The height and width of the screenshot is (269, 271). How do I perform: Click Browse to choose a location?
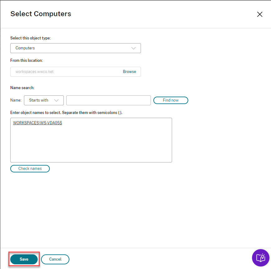129,72
